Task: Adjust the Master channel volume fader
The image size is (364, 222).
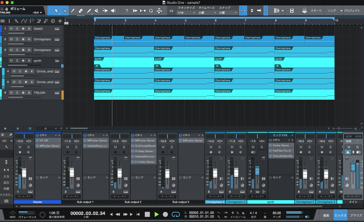Action: 24,173
